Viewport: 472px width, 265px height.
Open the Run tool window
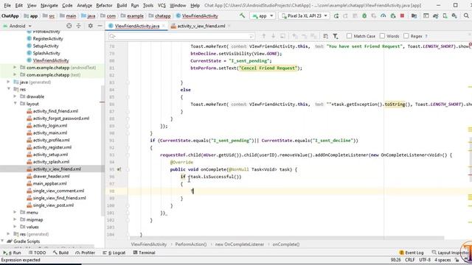tap(13, 252)
